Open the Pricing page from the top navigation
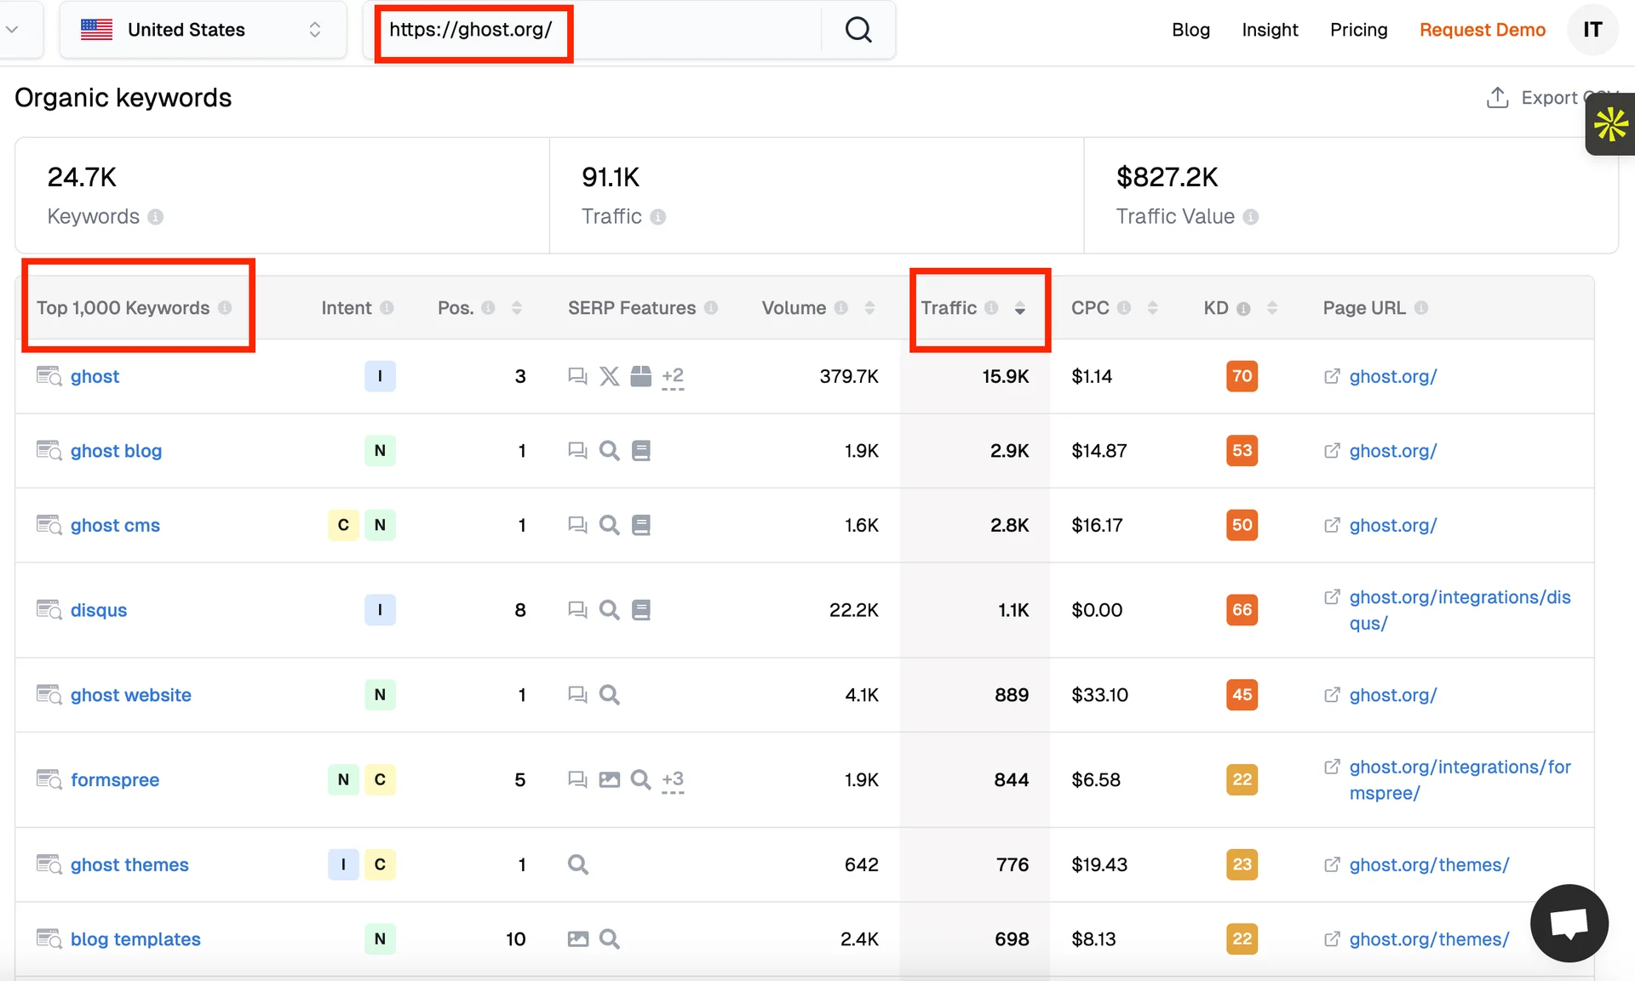This screenshot has width=1635, height=981. pos(1358,29)
